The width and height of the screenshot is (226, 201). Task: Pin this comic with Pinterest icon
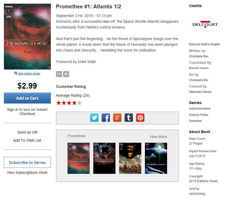[x=140, y=118]
